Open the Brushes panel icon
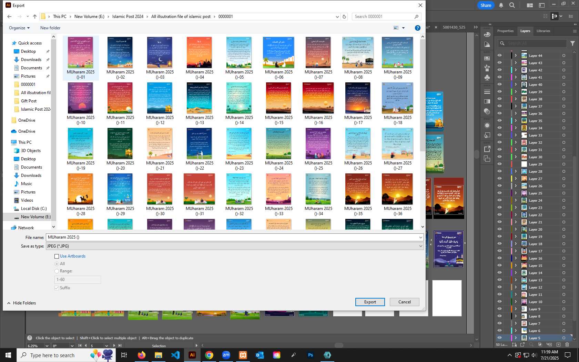 (487, 68)
